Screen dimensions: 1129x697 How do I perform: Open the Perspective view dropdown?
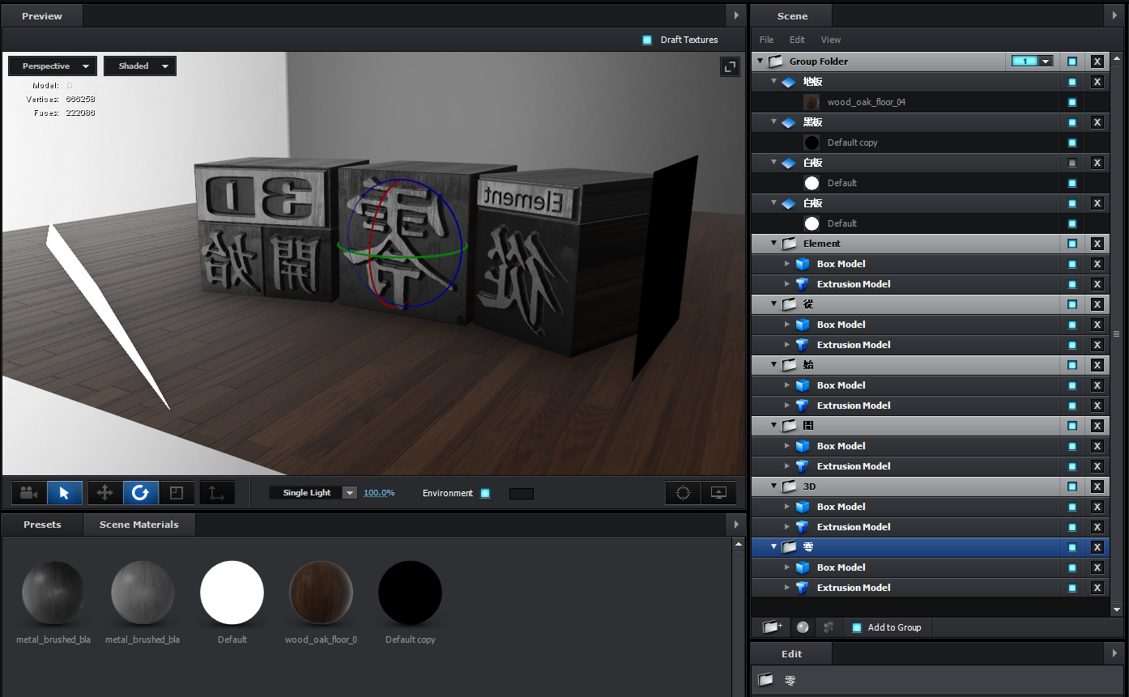pyautogui.click(x=53, y=66)
